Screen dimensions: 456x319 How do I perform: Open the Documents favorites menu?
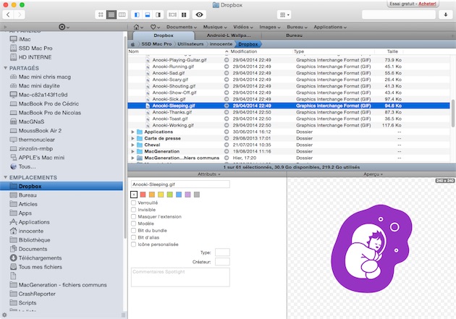[182, 27]
